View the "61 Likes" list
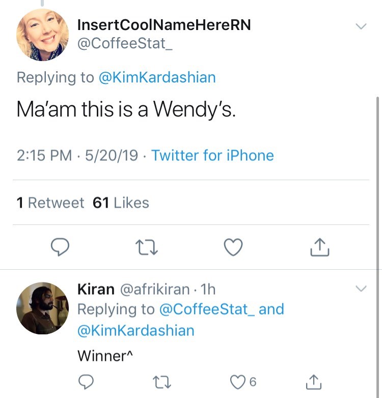382x398 pixels. [x=121, y=203]
